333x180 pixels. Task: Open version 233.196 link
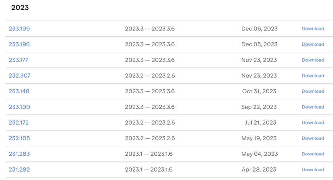click(x=19, y=44)
